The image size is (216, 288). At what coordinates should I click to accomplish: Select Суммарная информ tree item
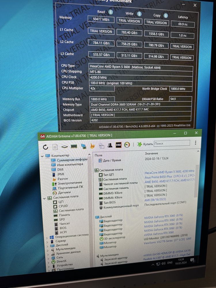tap(72, 160)
